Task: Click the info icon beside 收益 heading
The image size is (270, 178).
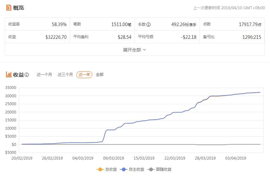Action: 27,75
